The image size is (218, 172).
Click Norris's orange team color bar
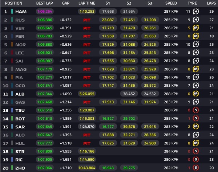click(12, 44)
